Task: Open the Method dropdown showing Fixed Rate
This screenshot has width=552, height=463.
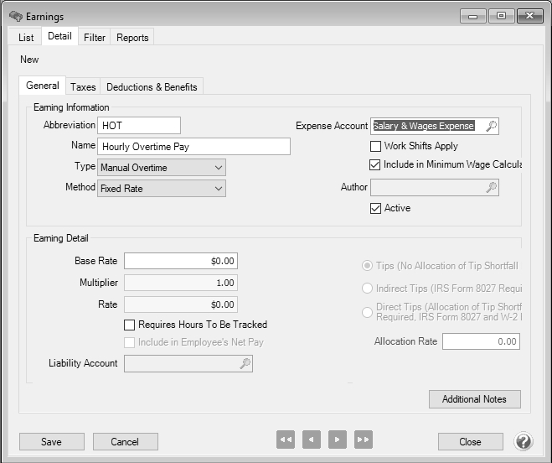Action: [162, 189]
